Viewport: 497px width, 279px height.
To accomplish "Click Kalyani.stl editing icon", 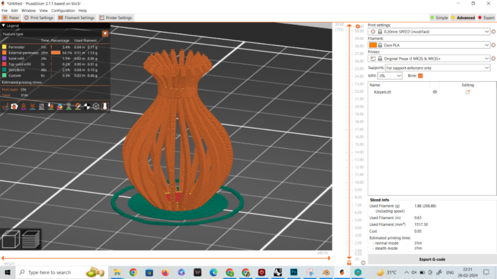I will click(x=467, y=92).
